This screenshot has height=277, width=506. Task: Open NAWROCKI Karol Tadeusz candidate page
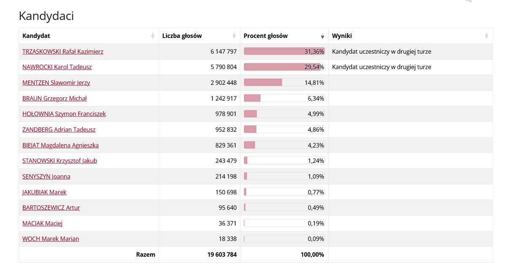(x=57, y=67)
